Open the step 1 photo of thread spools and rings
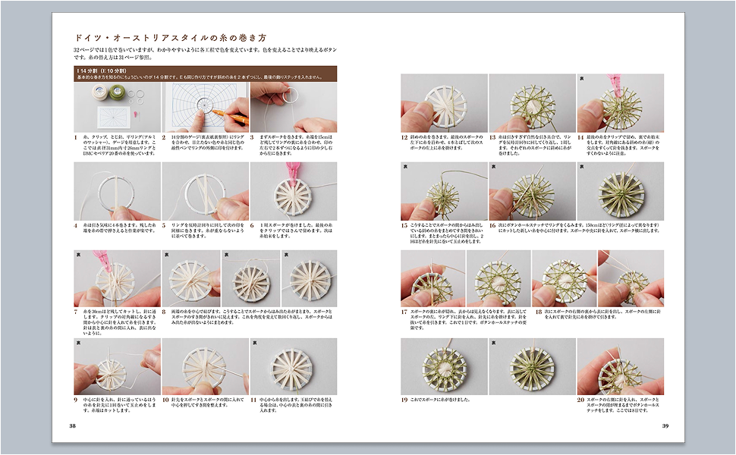The height and width of the screenshot is (455, 736). click(x=117, y=108)
